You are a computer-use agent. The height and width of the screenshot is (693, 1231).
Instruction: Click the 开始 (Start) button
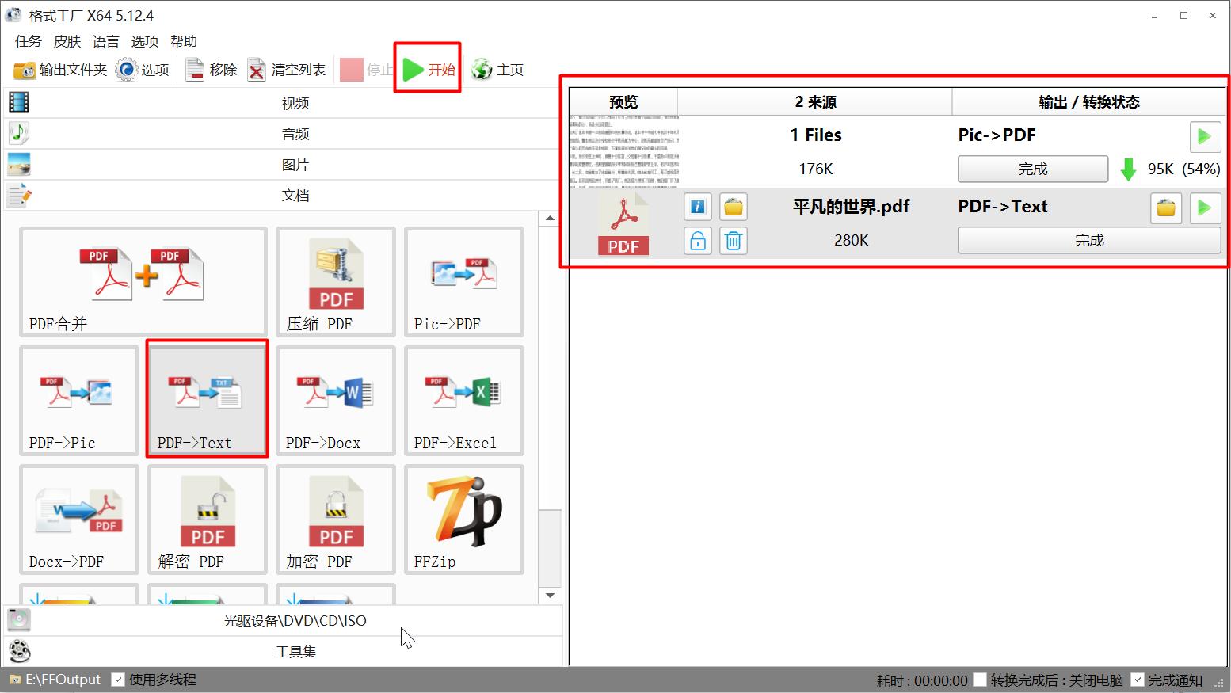[428, 69]
